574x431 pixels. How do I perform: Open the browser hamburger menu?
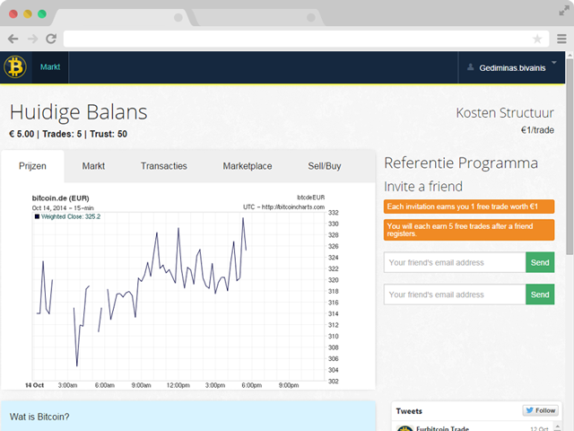point(561,39)
